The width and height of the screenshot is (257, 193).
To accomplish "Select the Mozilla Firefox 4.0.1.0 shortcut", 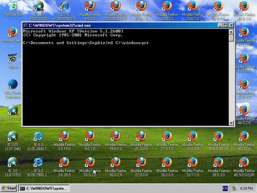I will (90, 11).
